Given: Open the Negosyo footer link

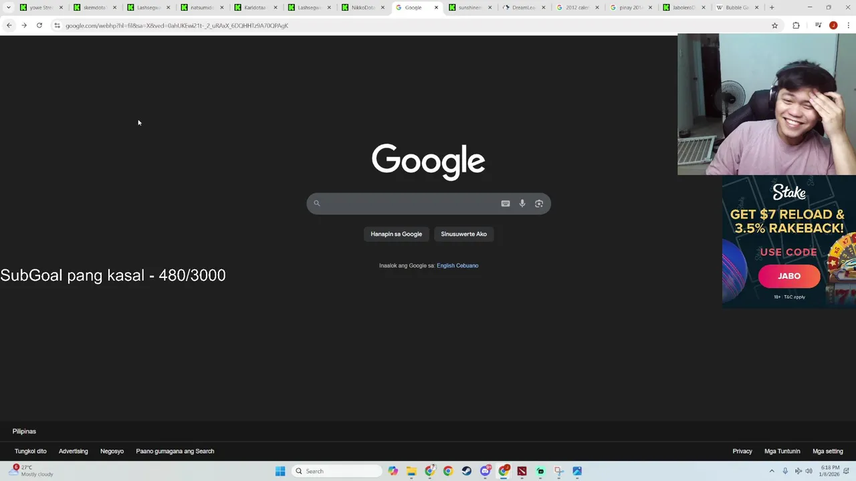Looking at the screenshot, I should coord(112,451).
